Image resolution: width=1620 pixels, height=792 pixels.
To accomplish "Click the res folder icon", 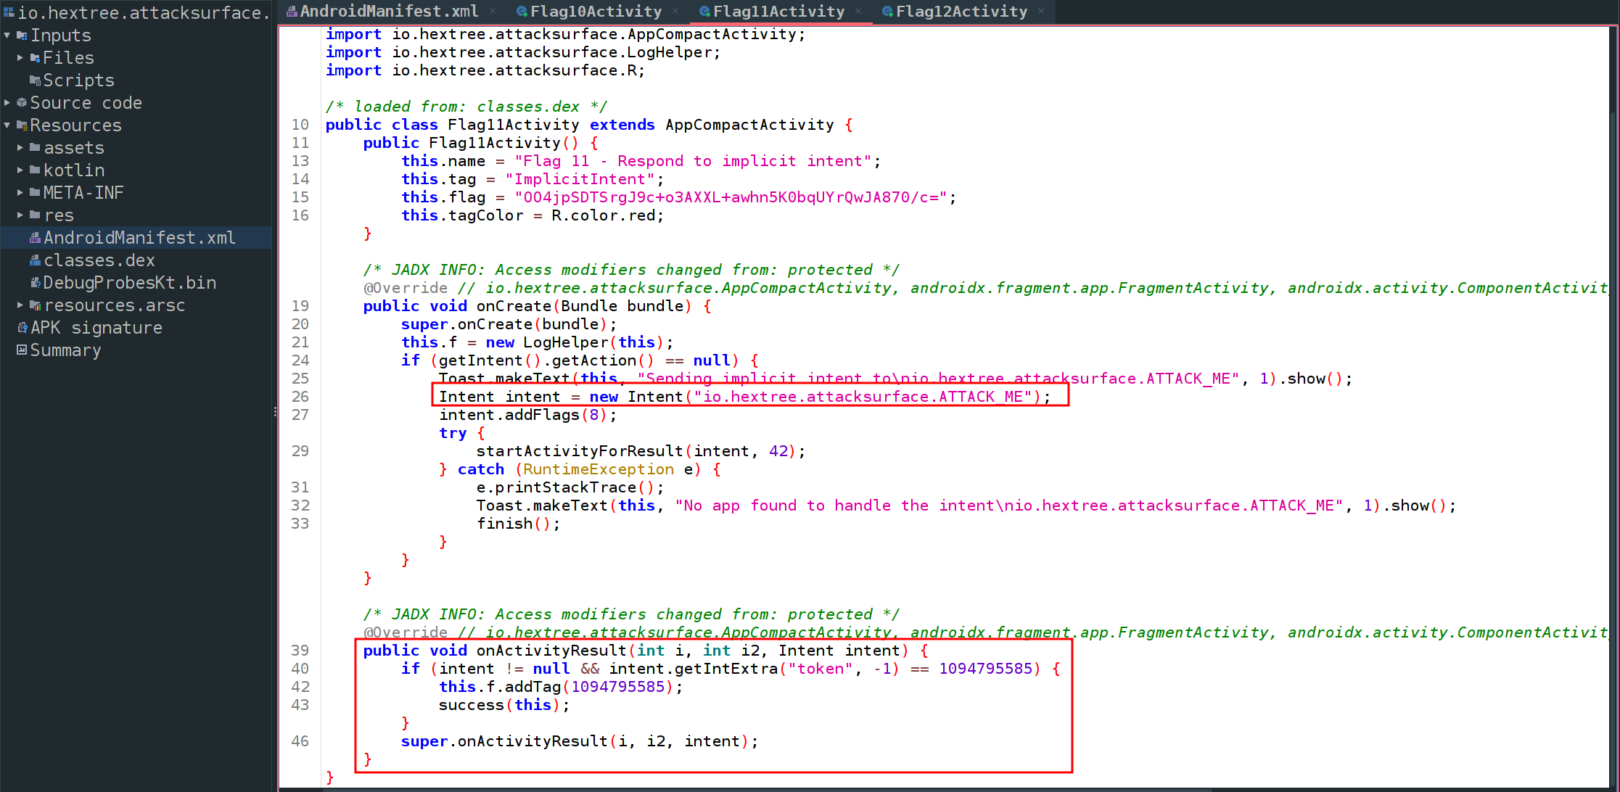I will pyautogui.click(x=35, y=215).
